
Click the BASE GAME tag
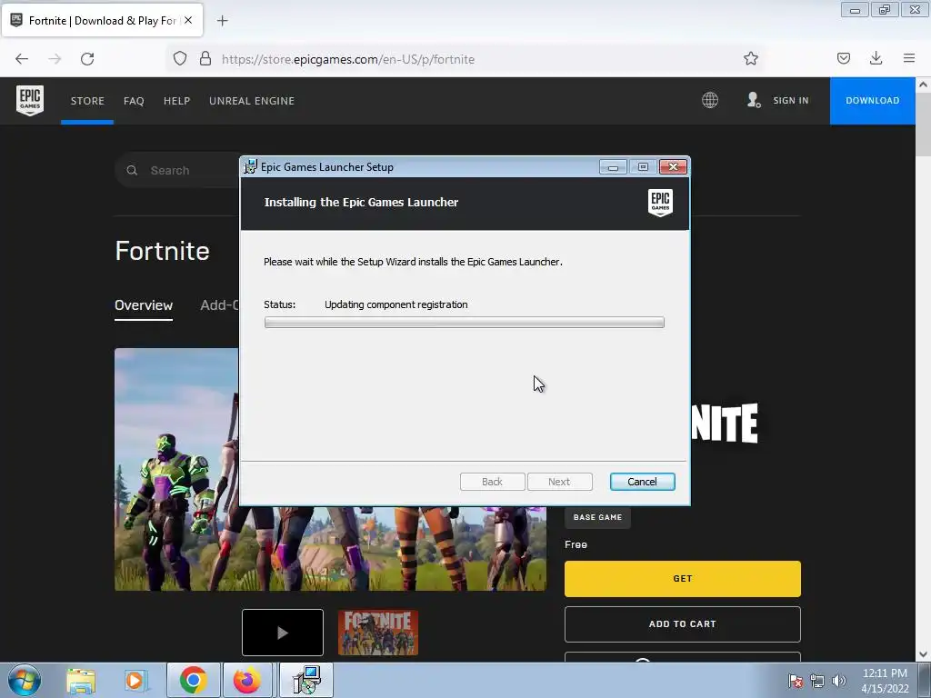[597, 517]
